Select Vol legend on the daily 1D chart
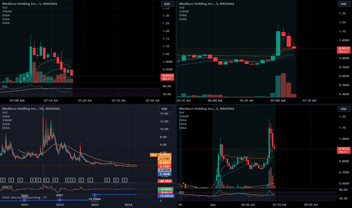The width and height of the screenshot is (352, 208). tap(5, 112)
